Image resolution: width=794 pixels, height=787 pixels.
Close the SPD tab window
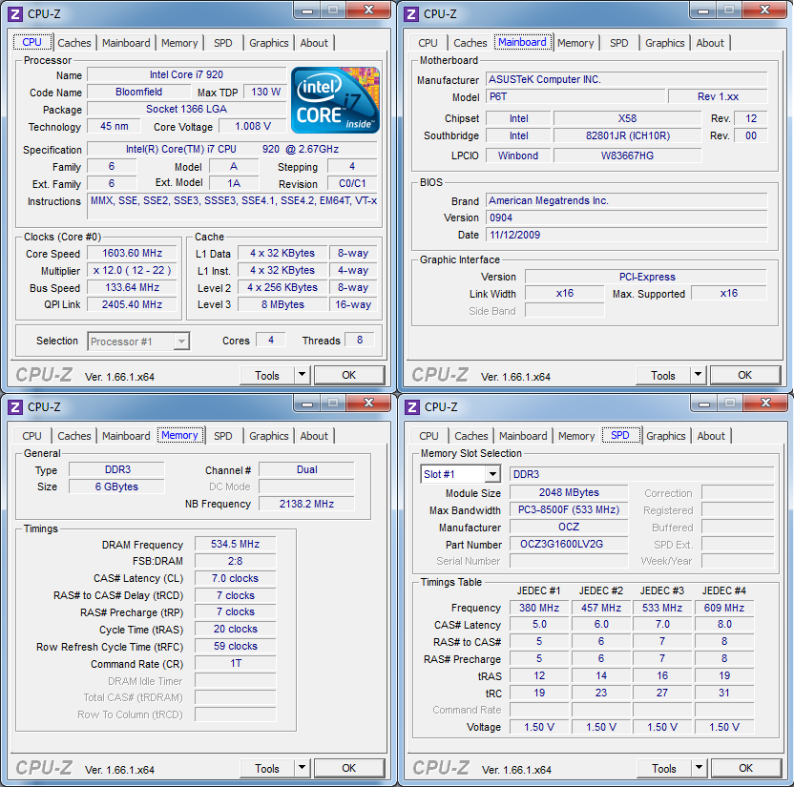pyautogui.click(x=766, y=403)
